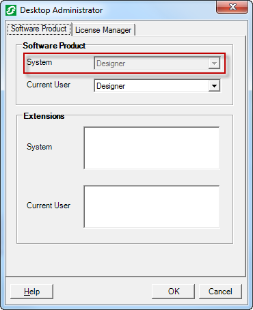The image size is (253, 310).
Task: Click the Extensions group heading
Action: point(44,116)
